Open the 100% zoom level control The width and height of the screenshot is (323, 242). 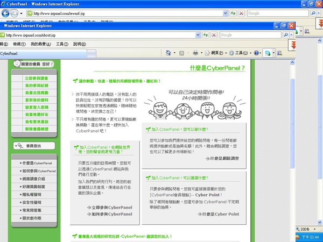(x=306, y=229)
